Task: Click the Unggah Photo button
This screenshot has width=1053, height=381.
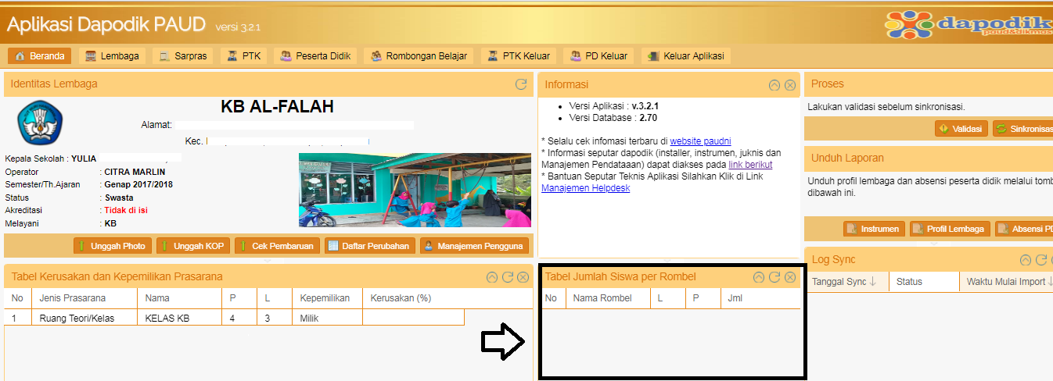Action: click(112, 246)
